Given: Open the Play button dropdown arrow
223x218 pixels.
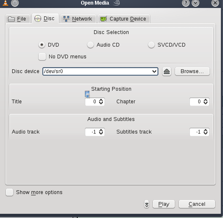Looking at the screenshot, I should 147,204.
